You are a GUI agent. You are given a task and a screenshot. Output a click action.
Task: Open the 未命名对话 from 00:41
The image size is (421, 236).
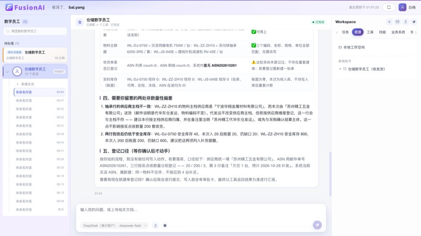pyautogui.click(x=40, y=151)
